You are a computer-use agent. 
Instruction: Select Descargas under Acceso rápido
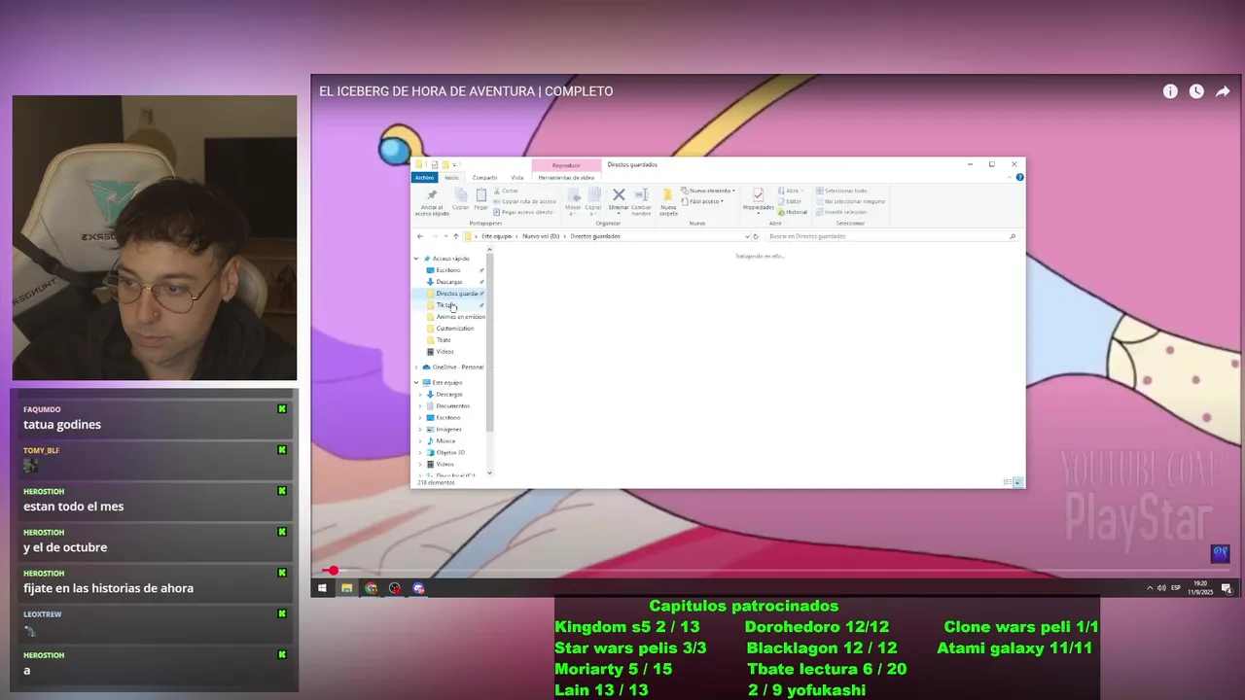pyautogui.click(x=449, y=282)
